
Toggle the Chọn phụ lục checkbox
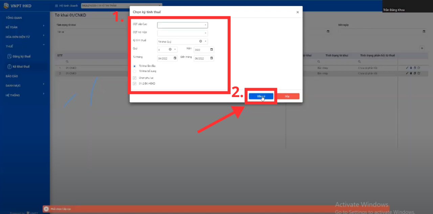tap(135, 78)
